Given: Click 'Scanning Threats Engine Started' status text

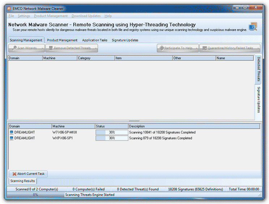Looking at the screenshot, I should coord(90,195).
